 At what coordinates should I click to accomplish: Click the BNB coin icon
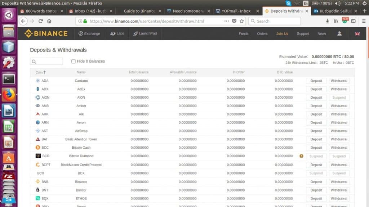click(x=37, y=181)
